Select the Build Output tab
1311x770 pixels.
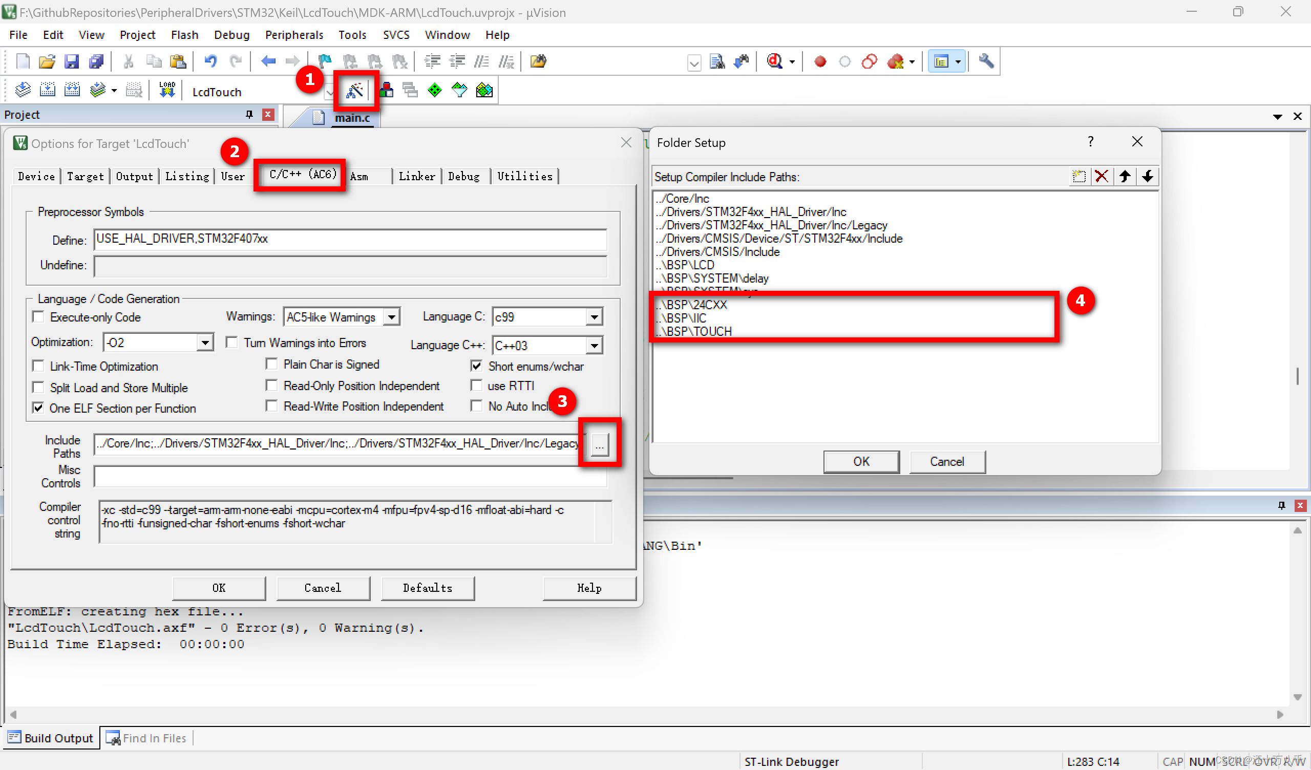click(51, 738)
